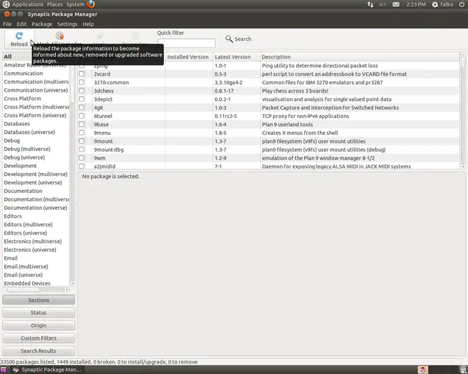Open the Edit menu
Image resolution: width=468 pixels, height=374 pixels.
click(22, 24)
